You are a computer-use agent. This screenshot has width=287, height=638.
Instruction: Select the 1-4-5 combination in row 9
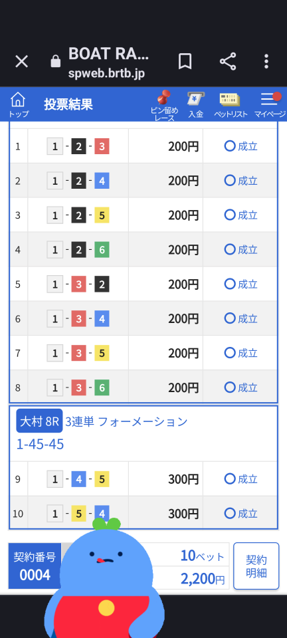78,479
